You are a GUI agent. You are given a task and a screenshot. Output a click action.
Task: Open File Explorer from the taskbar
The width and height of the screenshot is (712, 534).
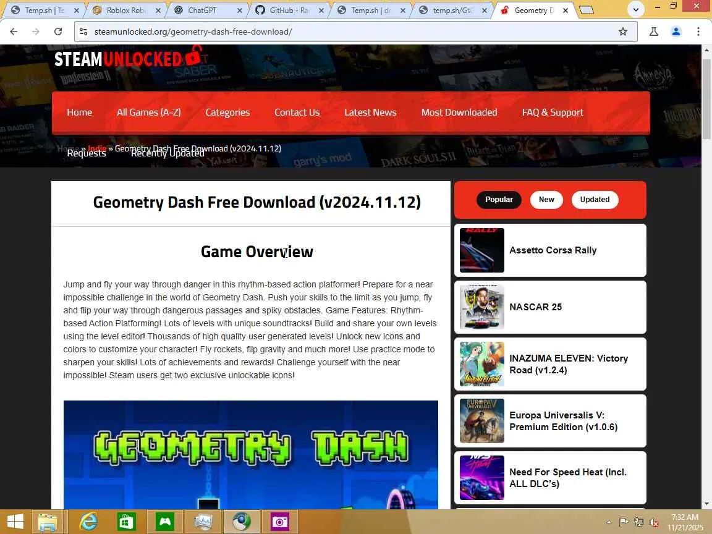pyautogui.click(x=47, y=522)
